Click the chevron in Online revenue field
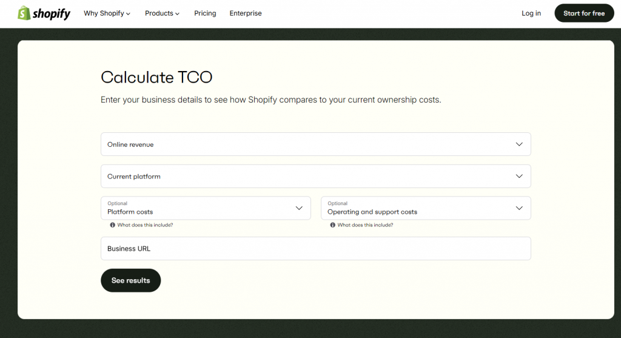The image size is (621, 338). (519, 144)
